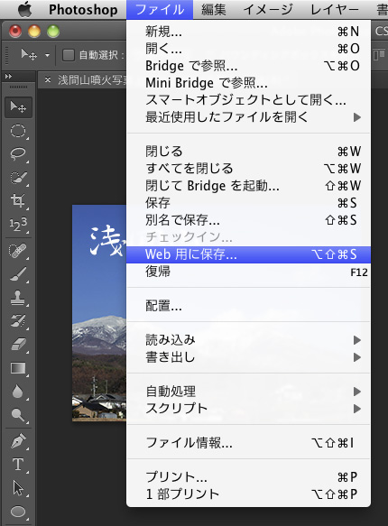This screenshot has width=388, height=526.
Task: Choose 新規... from the File menu
Action: pos(248,32)
